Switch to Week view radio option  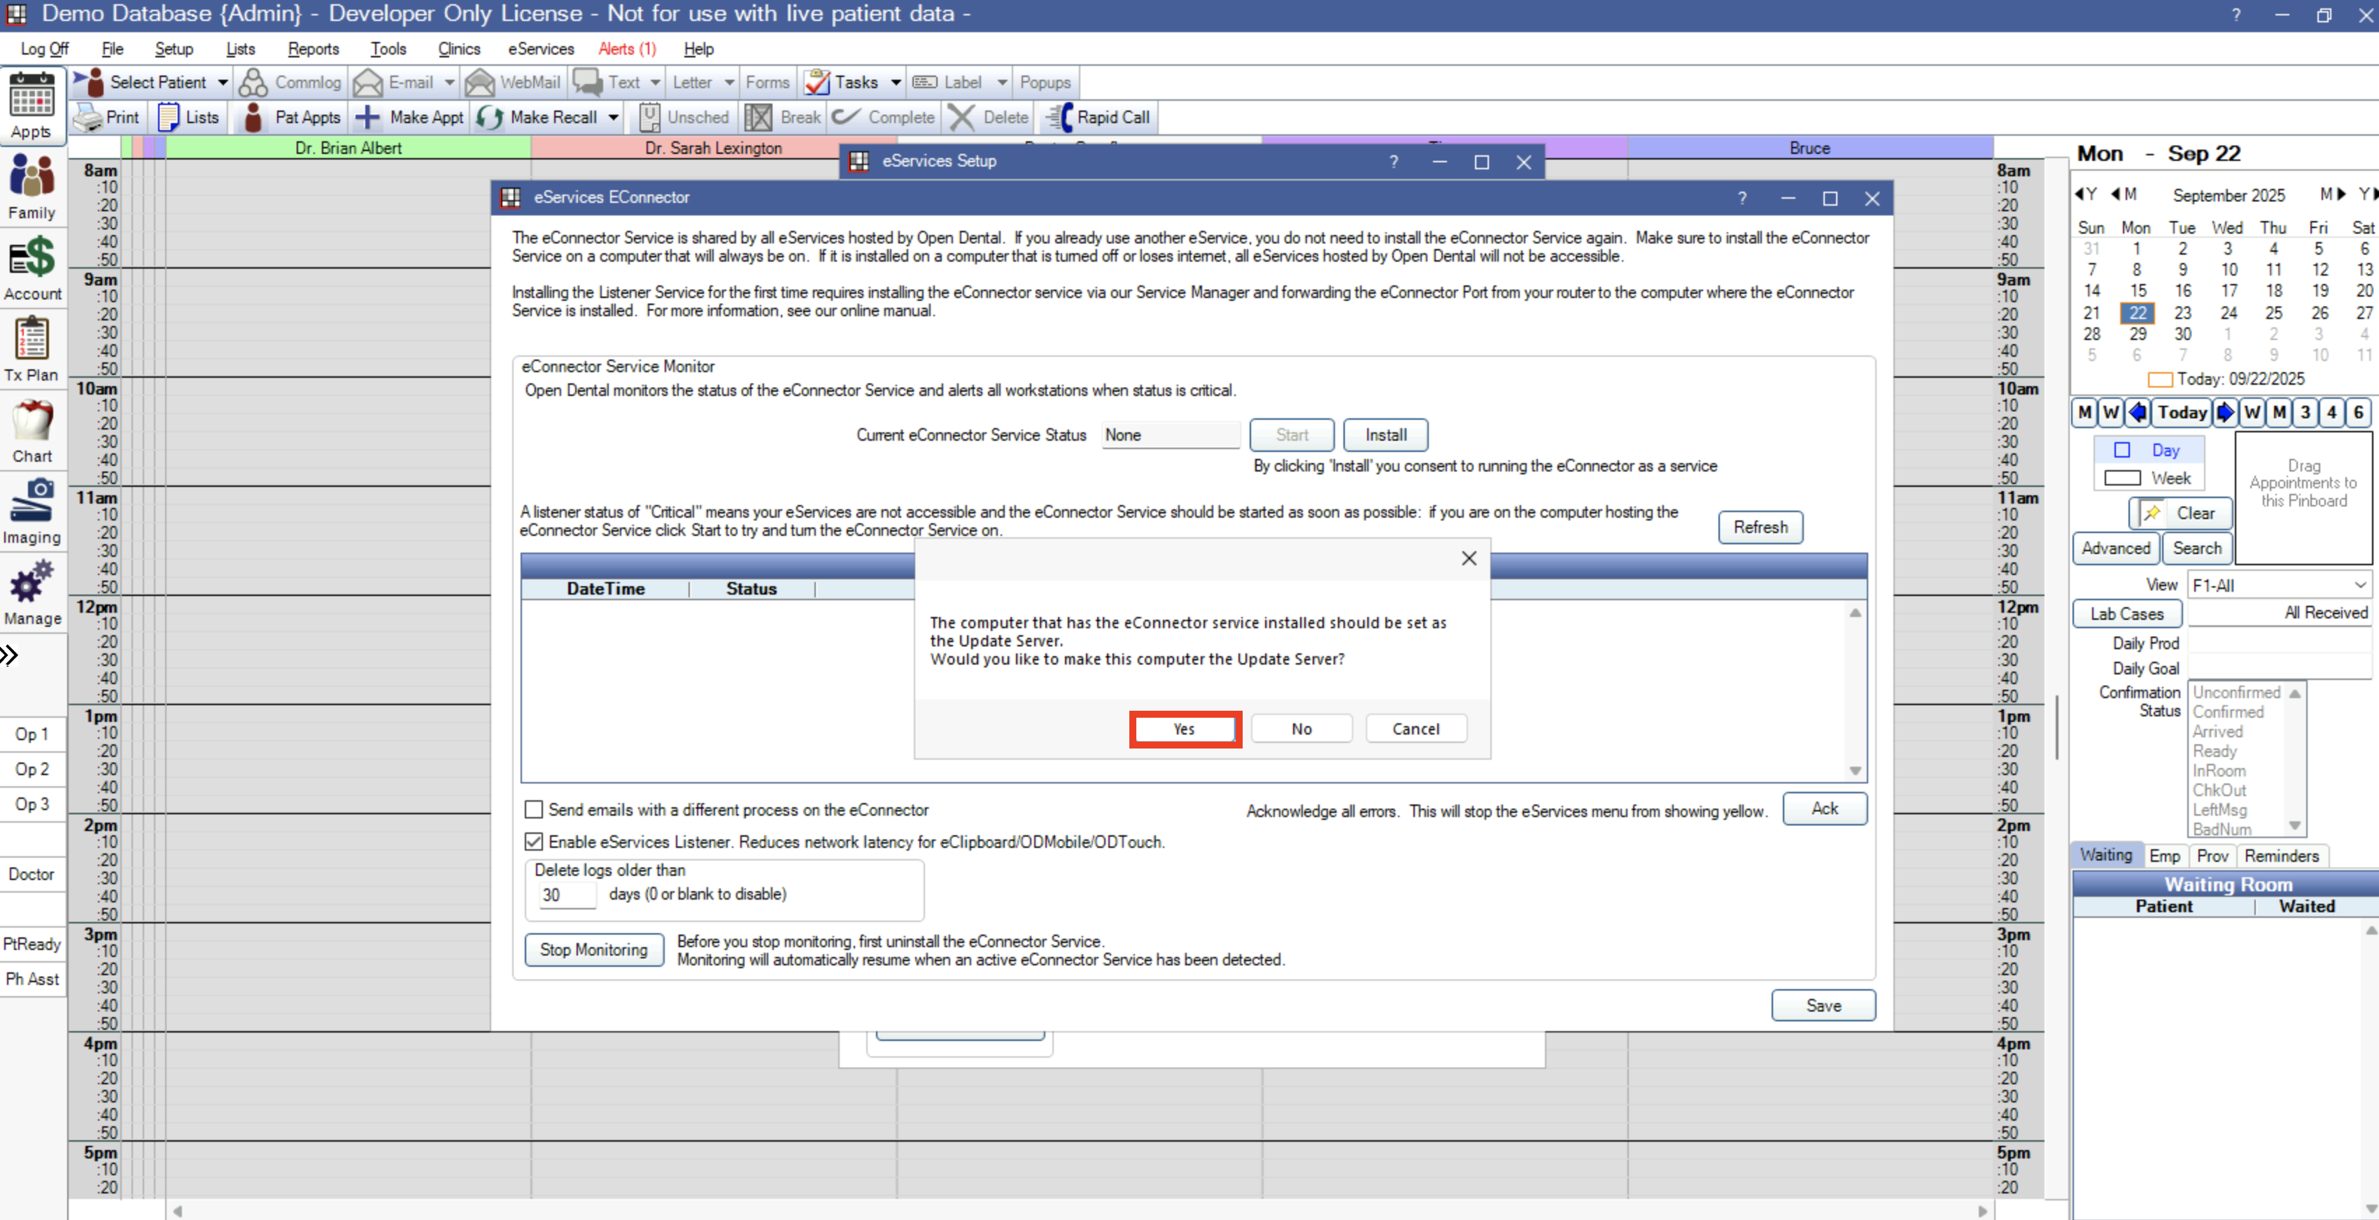2122,478
